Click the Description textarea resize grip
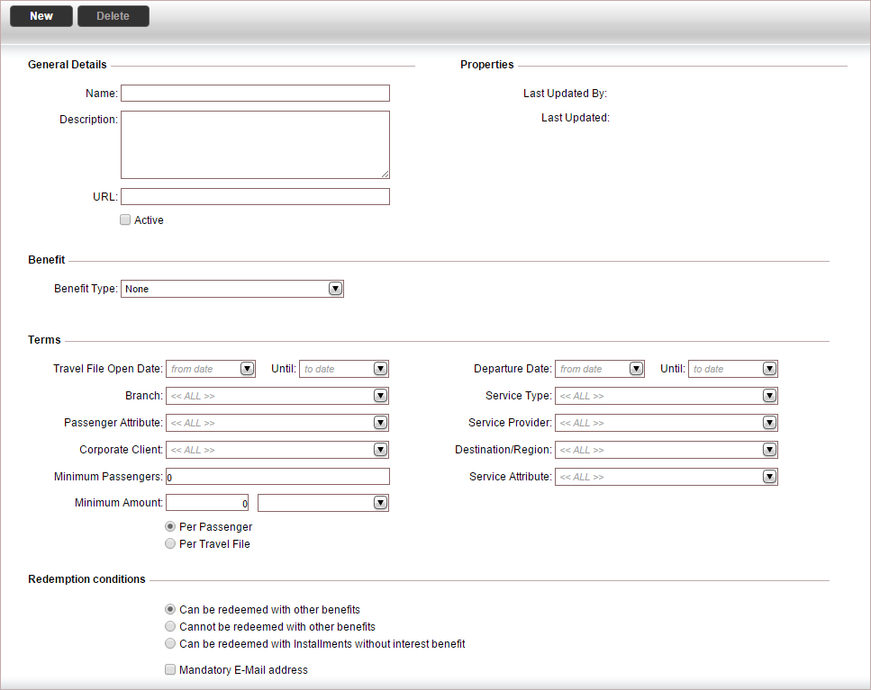This screenshot has height=690, width=871. click(385, 175)
